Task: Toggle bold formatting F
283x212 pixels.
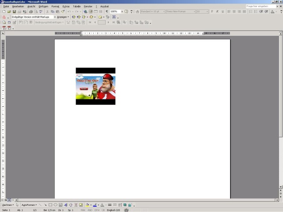Action: (212, 11)
